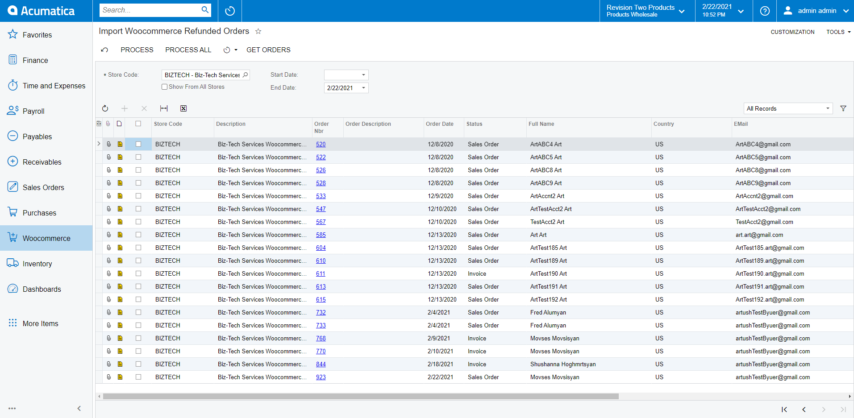Open the Finance calculator icon
Image resolution: width=854 pixels, height=418 pixels.
13,60
